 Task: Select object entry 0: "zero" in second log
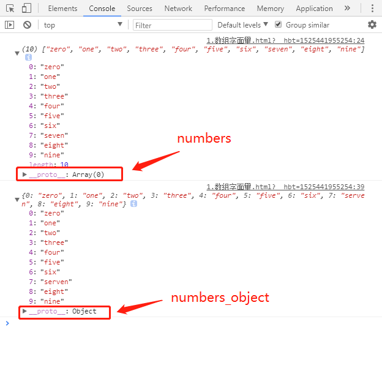(47, 213)
